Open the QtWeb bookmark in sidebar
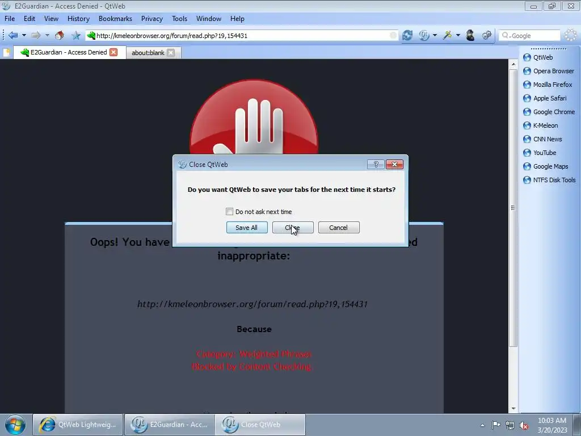 click(538, 57)
